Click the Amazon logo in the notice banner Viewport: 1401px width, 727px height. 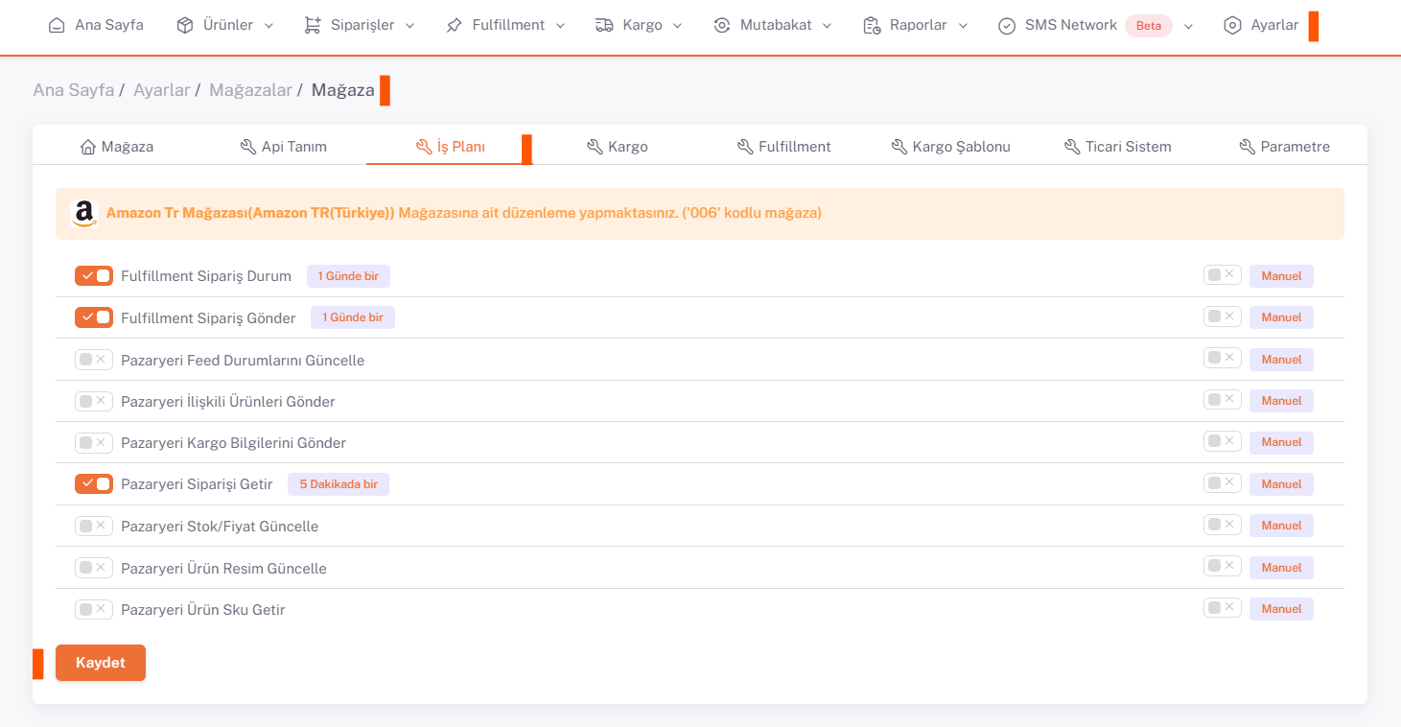coord(84,213)
